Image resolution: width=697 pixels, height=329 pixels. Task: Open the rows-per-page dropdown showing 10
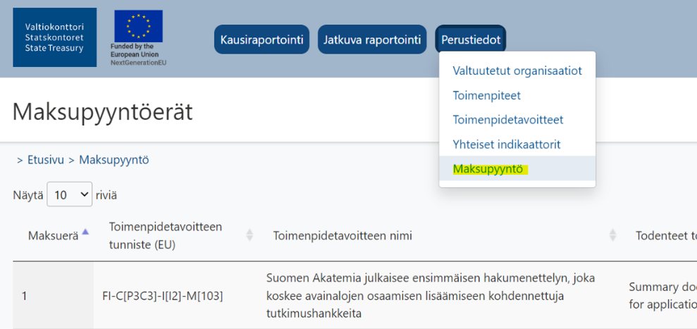69,194
